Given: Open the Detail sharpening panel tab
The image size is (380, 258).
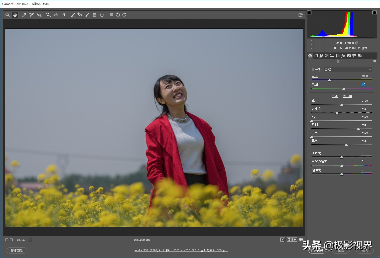Looking at the screenshot, I should 321,56.
